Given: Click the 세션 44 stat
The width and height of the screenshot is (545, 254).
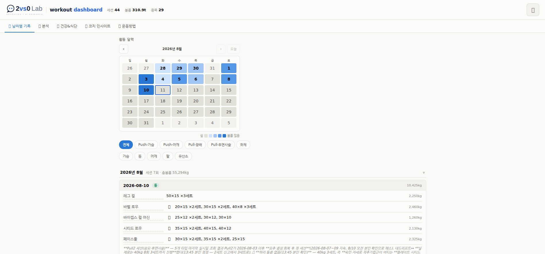Looking at the screenshot, I should click(x=113, y=10).
